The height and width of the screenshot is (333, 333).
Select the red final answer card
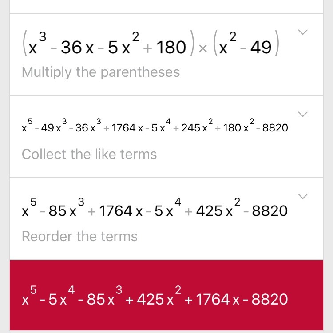(166, 295)
